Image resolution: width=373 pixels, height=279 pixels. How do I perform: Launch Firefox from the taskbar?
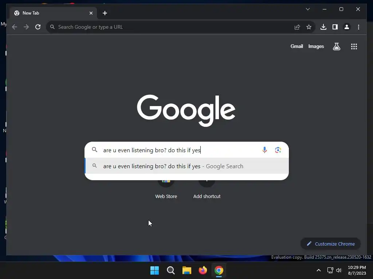click(203, 270)
